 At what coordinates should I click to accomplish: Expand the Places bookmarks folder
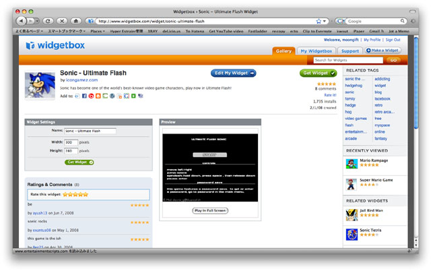98,31
